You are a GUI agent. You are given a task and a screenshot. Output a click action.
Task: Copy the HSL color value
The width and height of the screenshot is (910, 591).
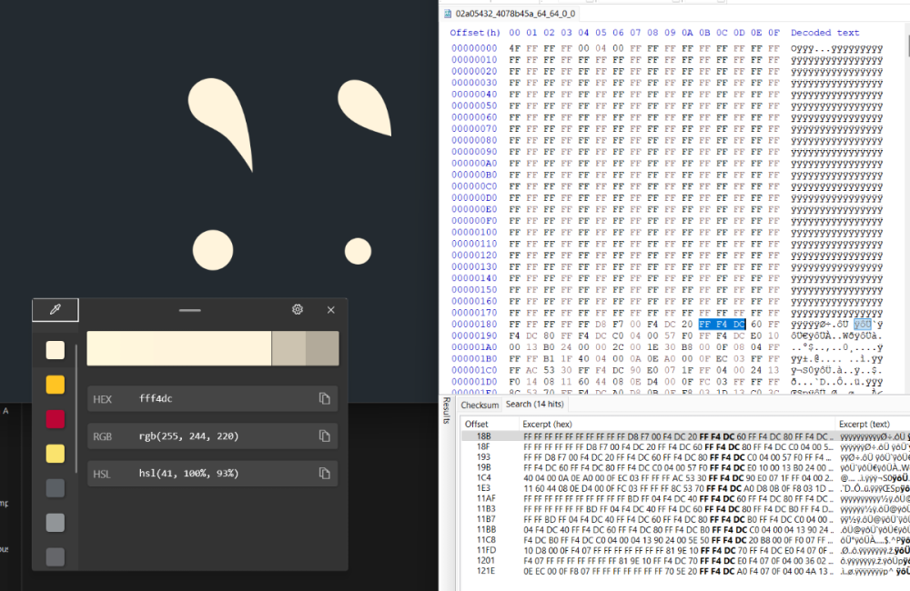pyautogui.click(x=324, y=473)
